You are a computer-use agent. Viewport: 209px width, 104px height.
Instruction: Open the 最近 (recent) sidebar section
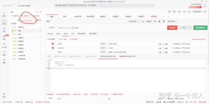[4, 14]
